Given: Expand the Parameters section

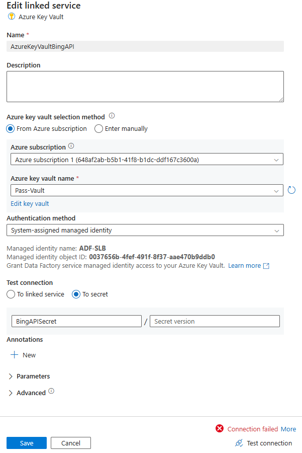Looking at the screenshot, I should (10, 376).
